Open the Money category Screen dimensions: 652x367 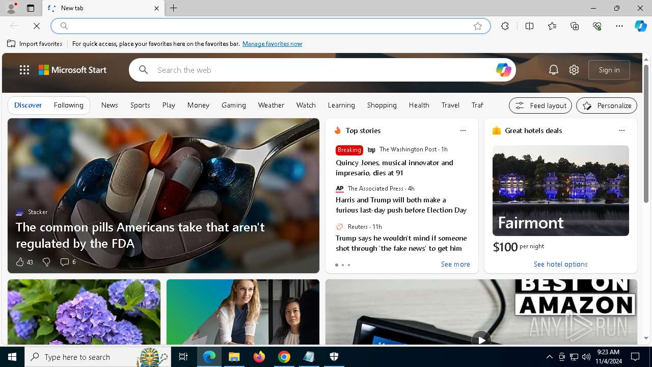[198, 105]
